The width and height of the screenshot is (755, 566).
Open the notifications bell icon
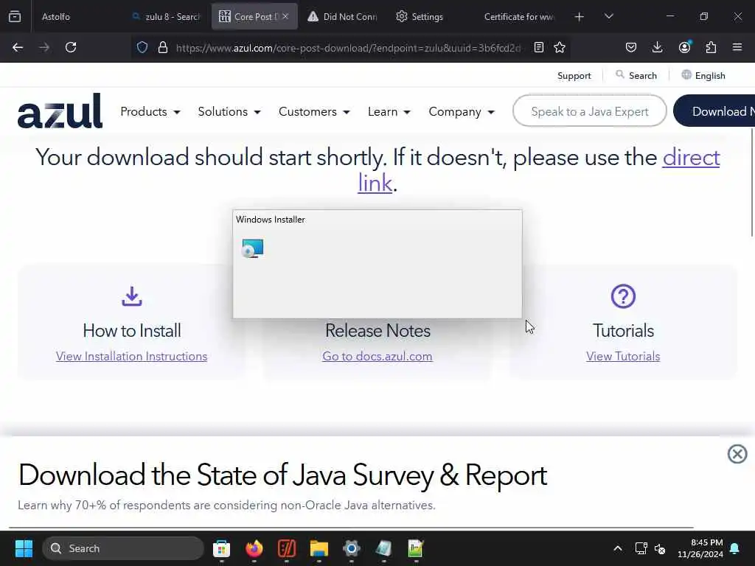pyautogui.click(x=735, y=548)
